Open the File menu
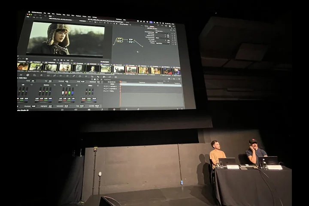 click(45, 13)
